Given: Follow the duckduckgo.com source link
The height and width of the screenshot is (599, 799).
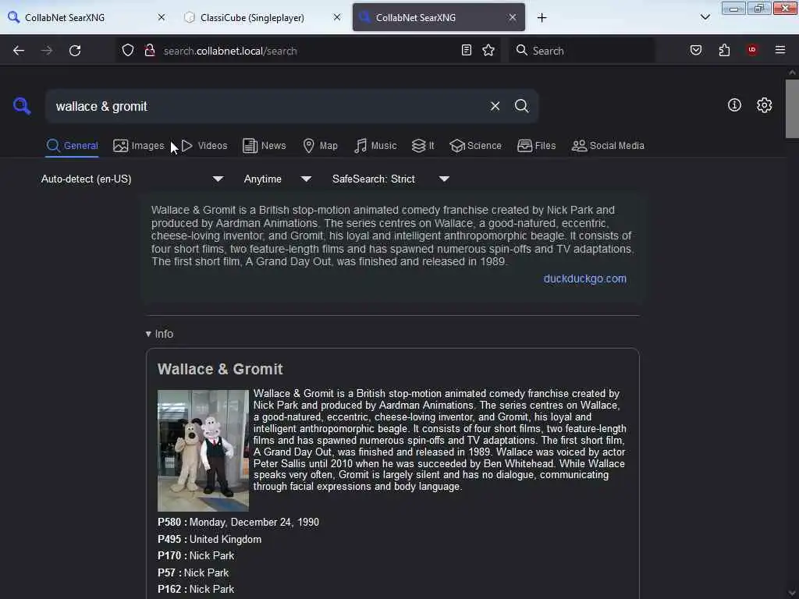Looking at the screenshot, I should (584, 278).
